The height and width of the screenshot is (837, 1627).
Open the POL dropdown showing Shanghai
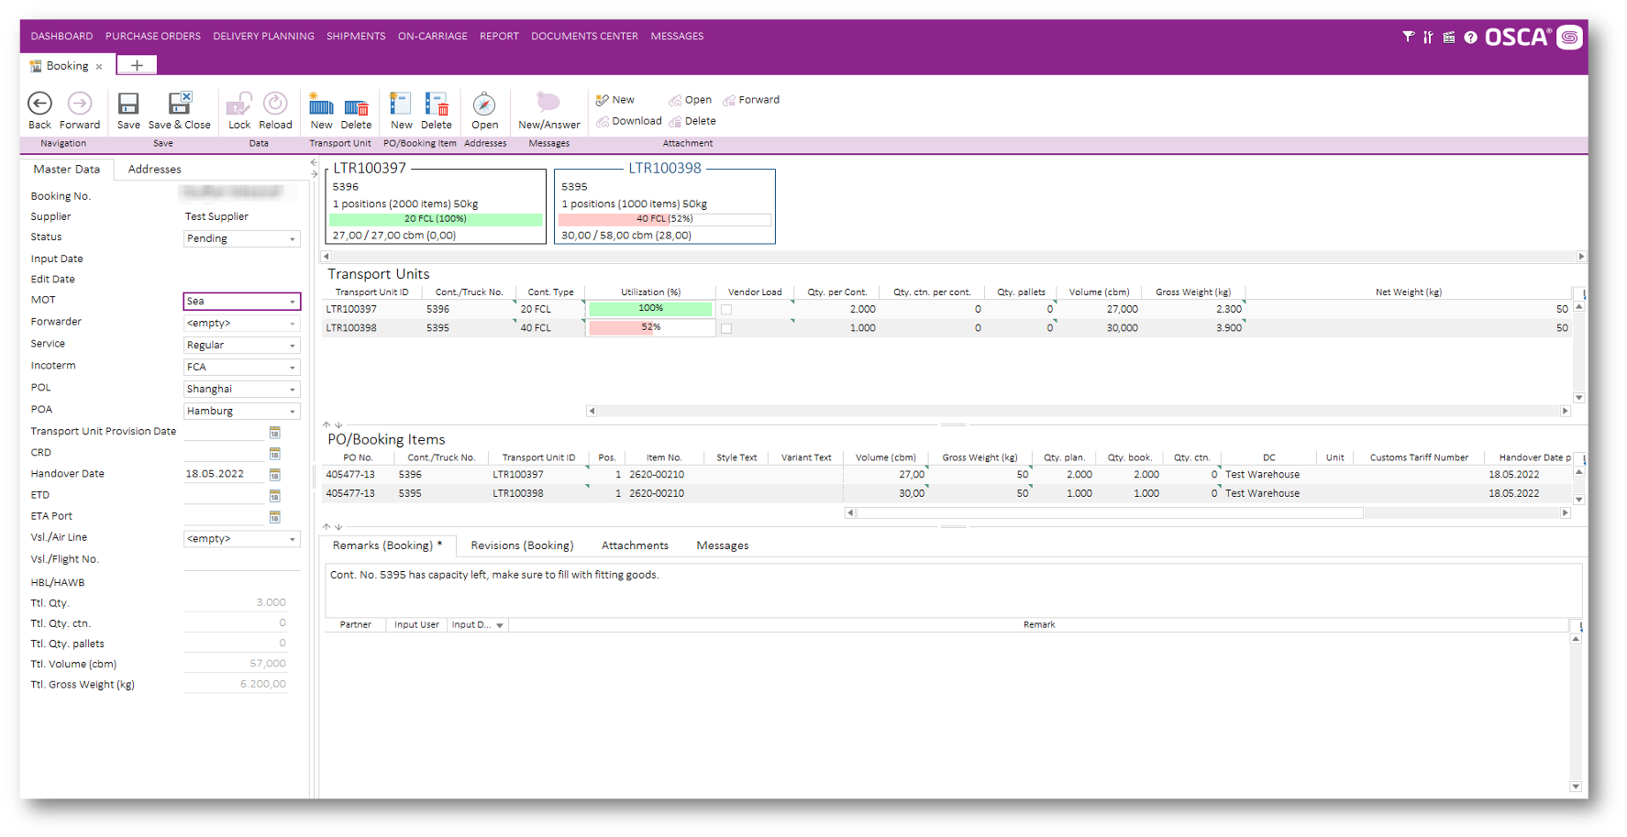click(x=294, y=389)
